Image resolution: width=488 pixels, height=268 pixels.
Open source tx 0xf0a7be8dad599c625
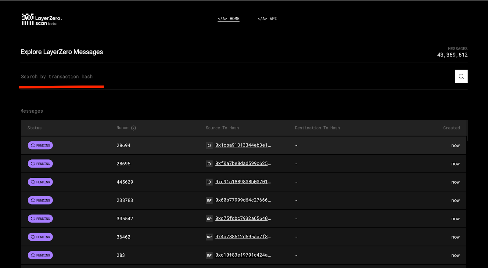click(243, 164)
